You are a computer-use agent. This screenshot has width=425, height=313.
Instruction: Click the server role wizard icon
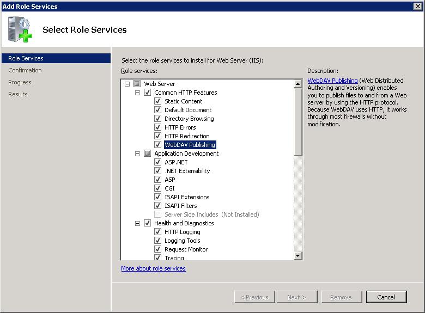point(20,29)
